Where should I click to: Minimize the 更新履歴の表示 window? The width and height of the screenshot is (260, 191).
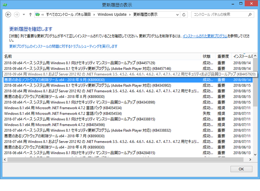tap(233, 4)
